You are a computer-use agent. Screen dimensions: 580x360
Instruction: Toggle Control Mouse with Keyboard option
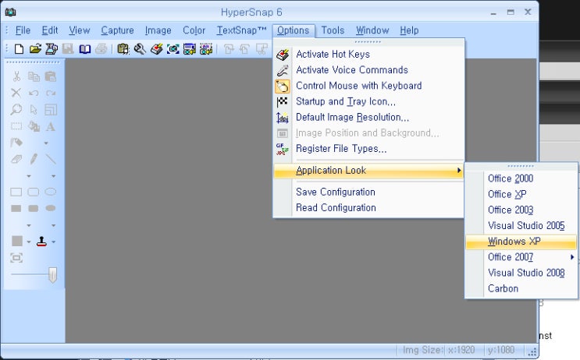coord(358,86)
